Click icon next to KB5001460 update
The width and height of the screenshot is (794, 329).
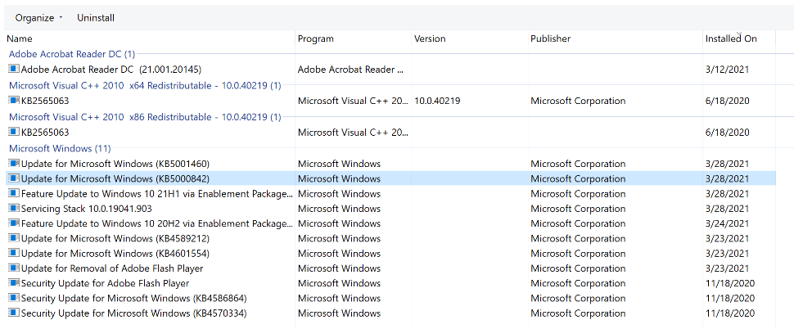click(x=14, y=164)
